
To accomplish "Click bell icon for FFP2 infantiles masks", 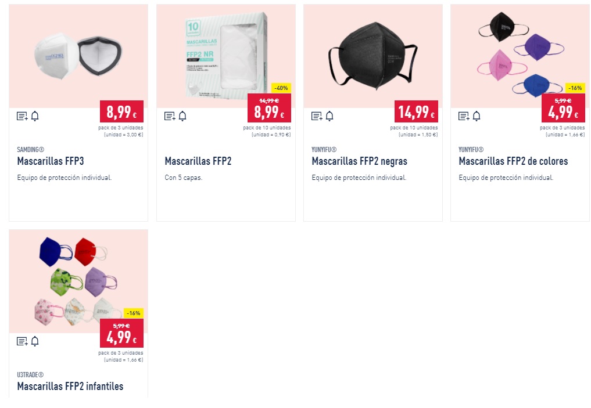I will (35, 341).
